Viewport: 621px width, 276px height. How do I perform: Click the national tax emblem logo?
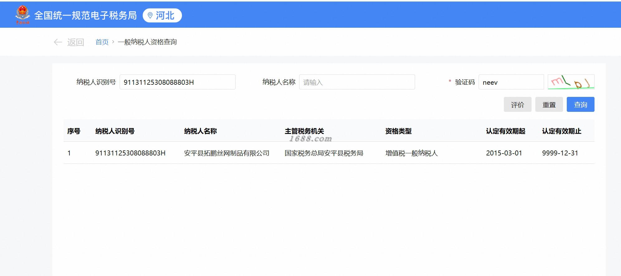point(23,15)
